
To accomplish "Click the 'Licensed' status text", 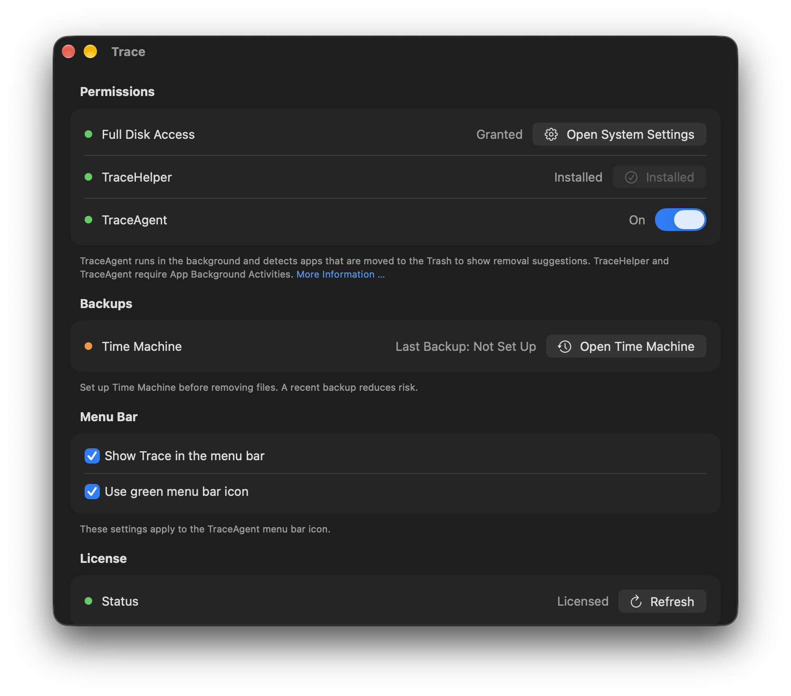I will click(583, 601).
